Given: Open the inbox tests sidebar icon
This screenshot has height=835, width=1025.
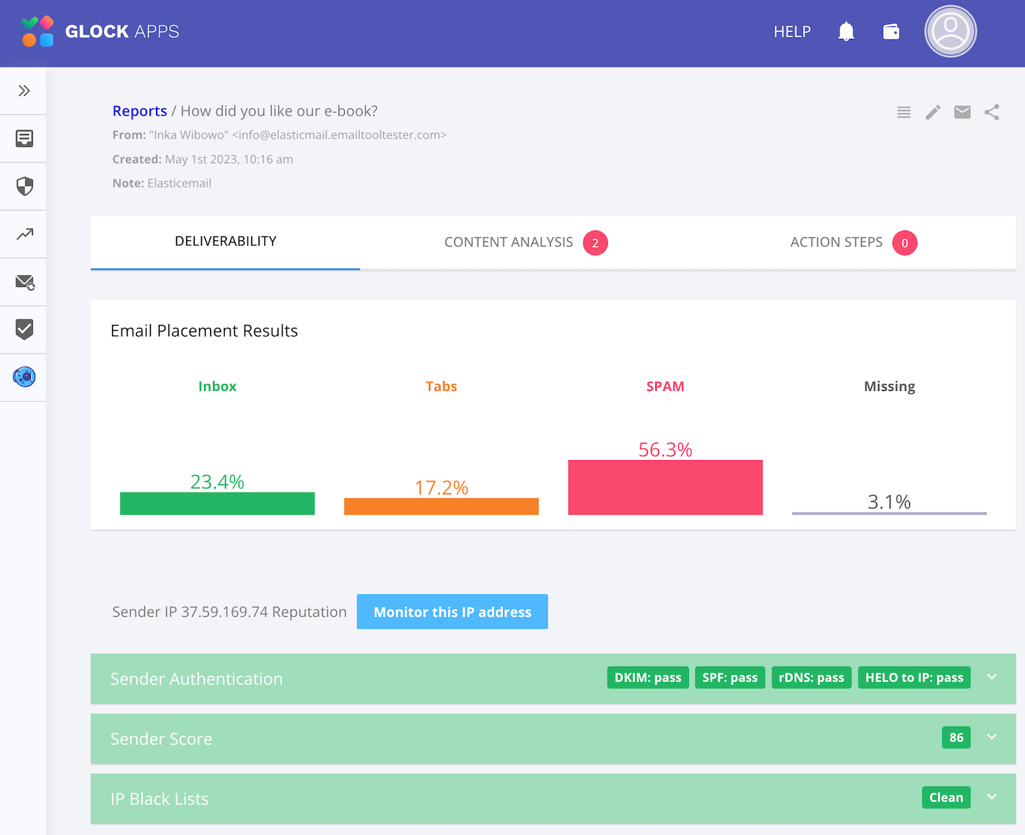Looking at the screenshot, I should 24,138.
